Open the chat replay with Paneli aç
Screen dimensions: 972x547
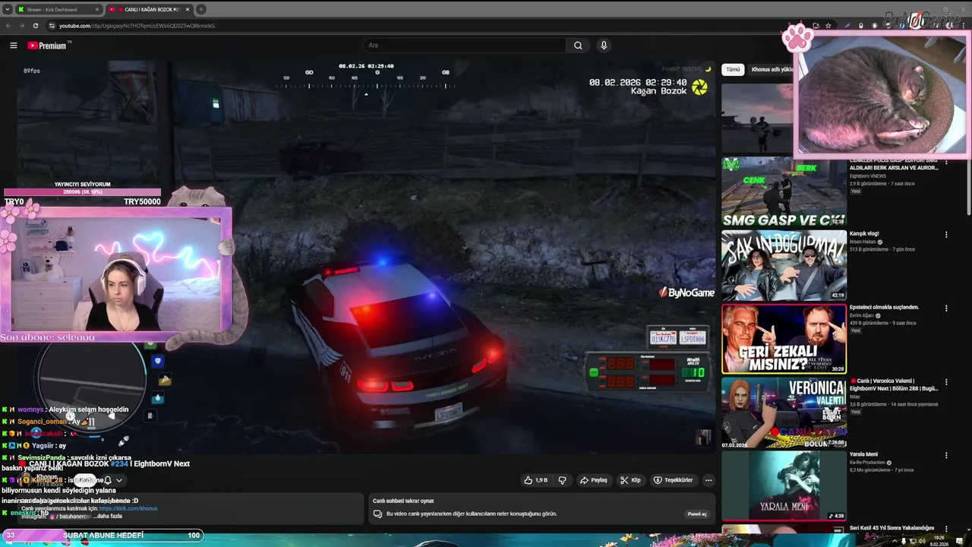(697, 514)
